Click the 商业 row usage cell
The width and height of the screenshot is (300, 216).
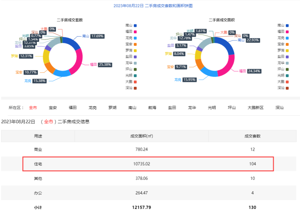[x=38, y=149]
